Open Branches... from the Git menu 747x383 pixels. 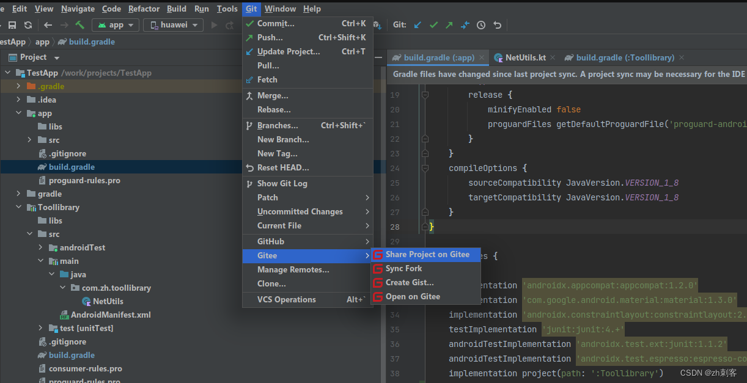(307, 125)
